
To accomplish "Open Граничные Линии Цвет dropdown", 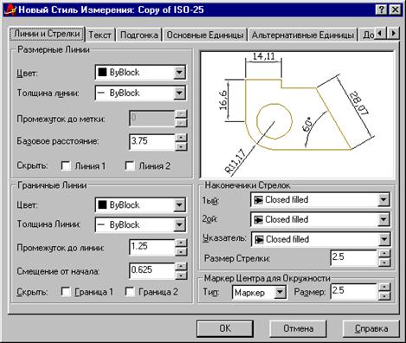I will [x=140, y=205].
